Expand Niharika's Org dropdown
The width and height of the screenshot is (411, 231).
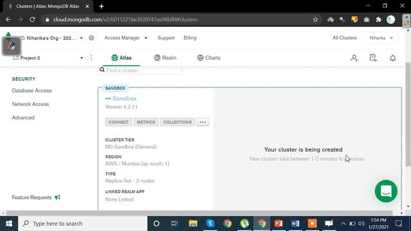click(82, 38)
